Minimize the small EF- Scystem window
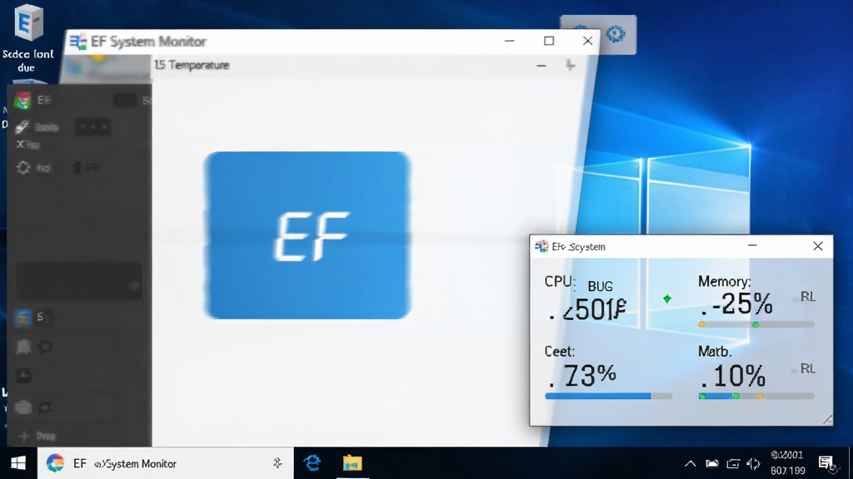The width and height of the screenshot is (853, 479). (x=752, y=245)
